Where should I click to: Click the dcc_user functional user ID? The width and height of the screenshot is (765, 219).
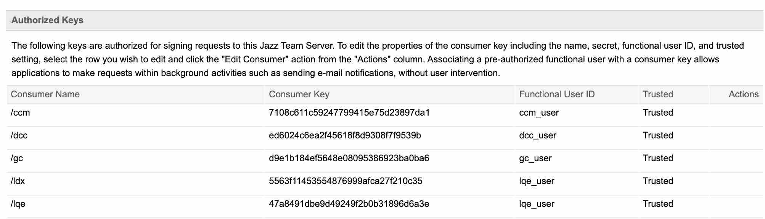pos(538,136)
